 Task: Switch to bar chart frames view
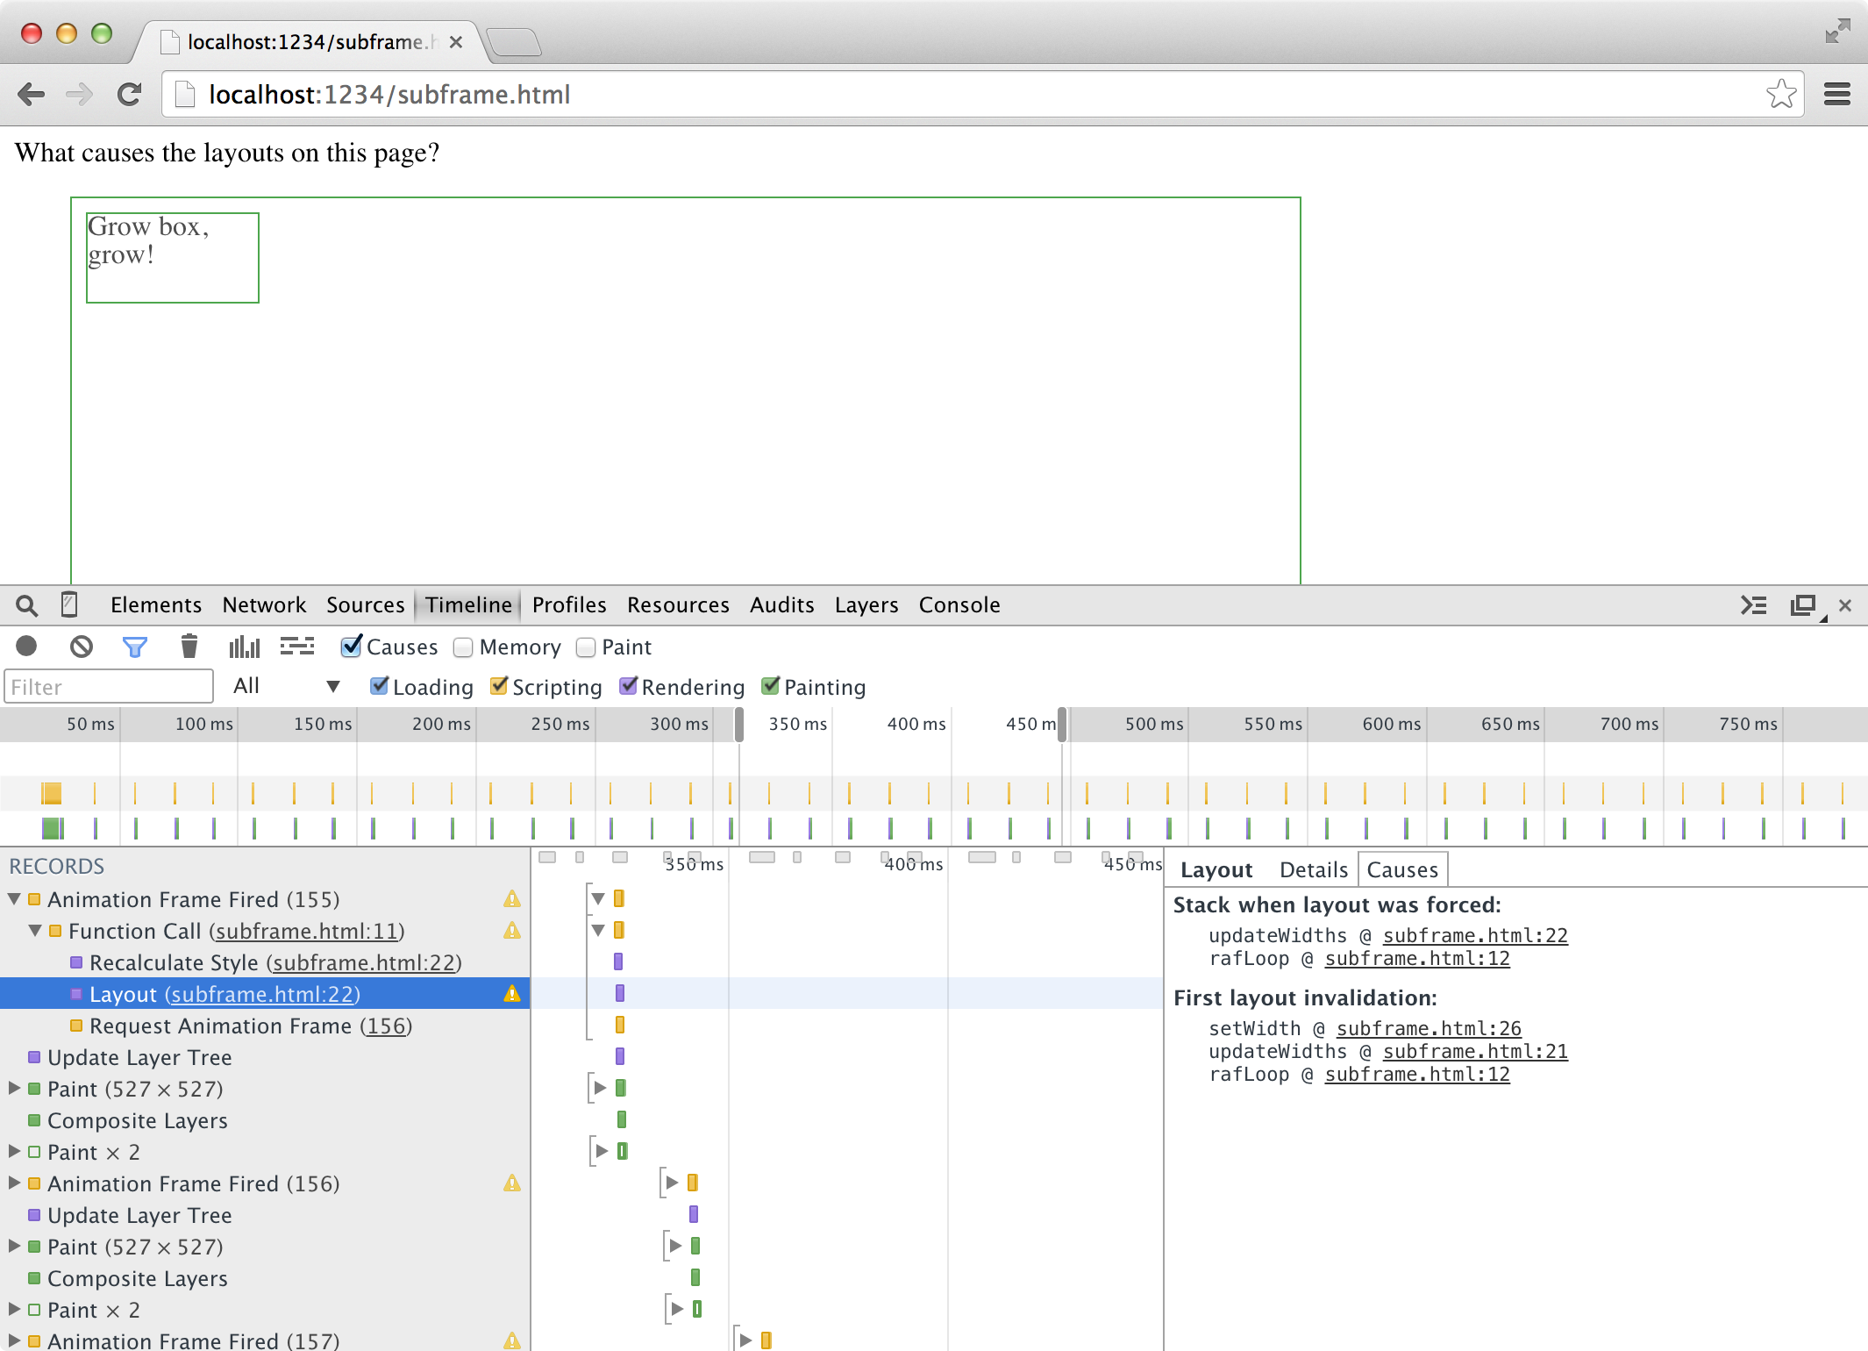(244, 647)
